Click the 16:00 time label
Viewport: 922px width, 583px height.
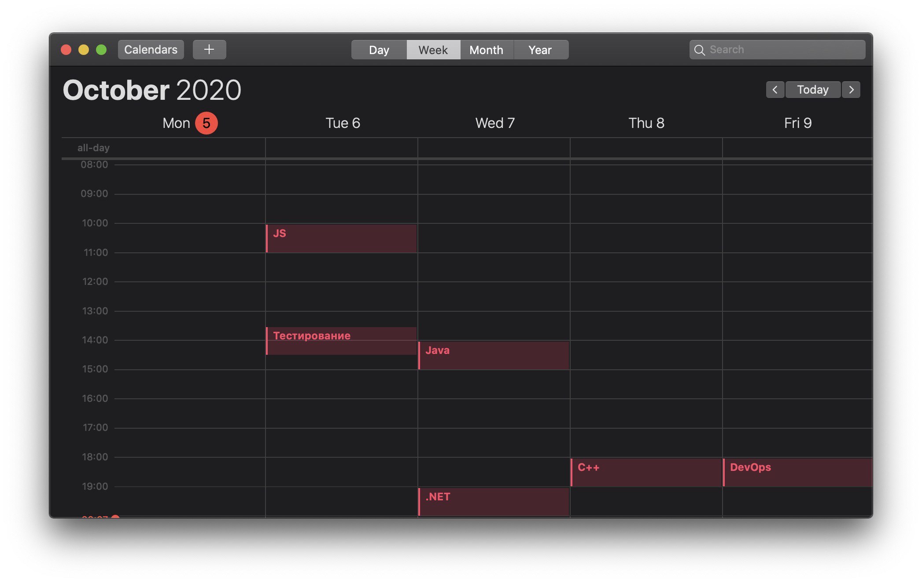95,398
